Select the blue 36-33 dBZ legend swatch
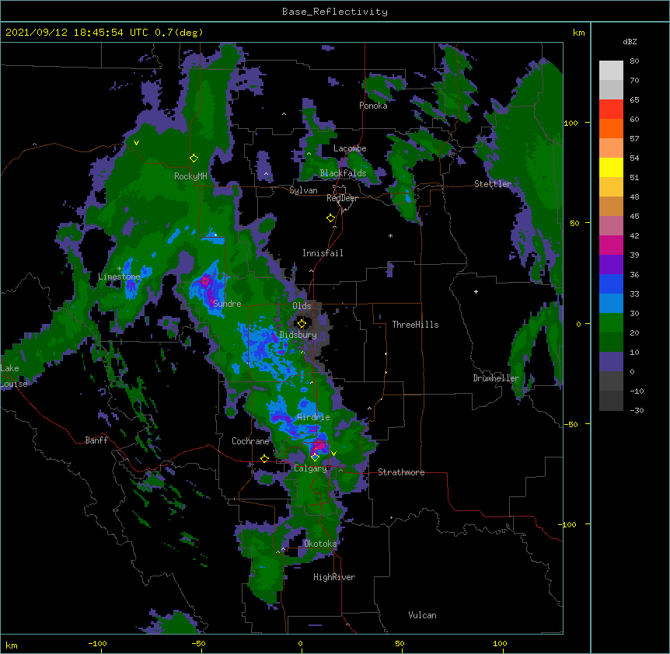This screenshot has height=654, width=670. 611,284
